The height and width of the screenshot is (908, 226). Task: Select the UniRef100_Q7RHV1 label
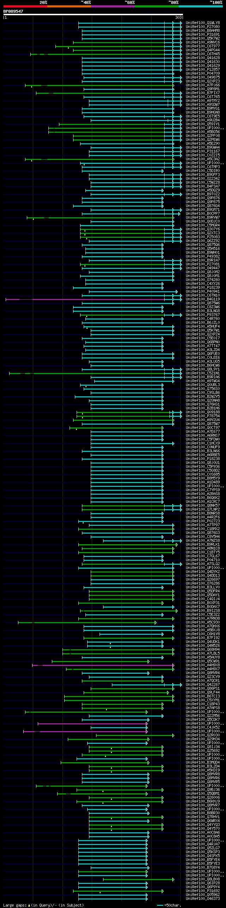[x=203, y=817]
